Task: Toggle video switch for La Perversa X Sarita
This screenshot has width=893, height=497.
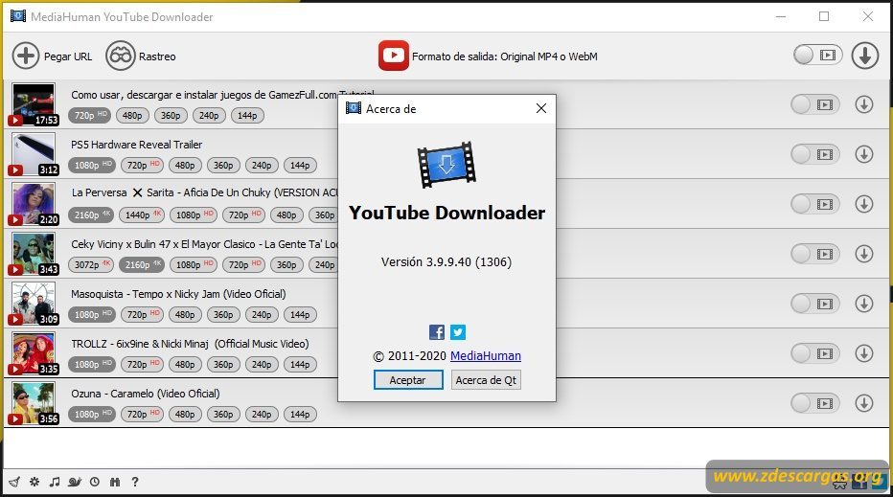Action: click(x=815, y=204)
